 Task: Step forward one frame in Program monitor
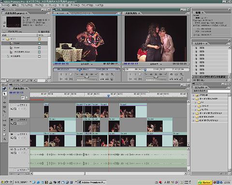click(x=161, y=74)
